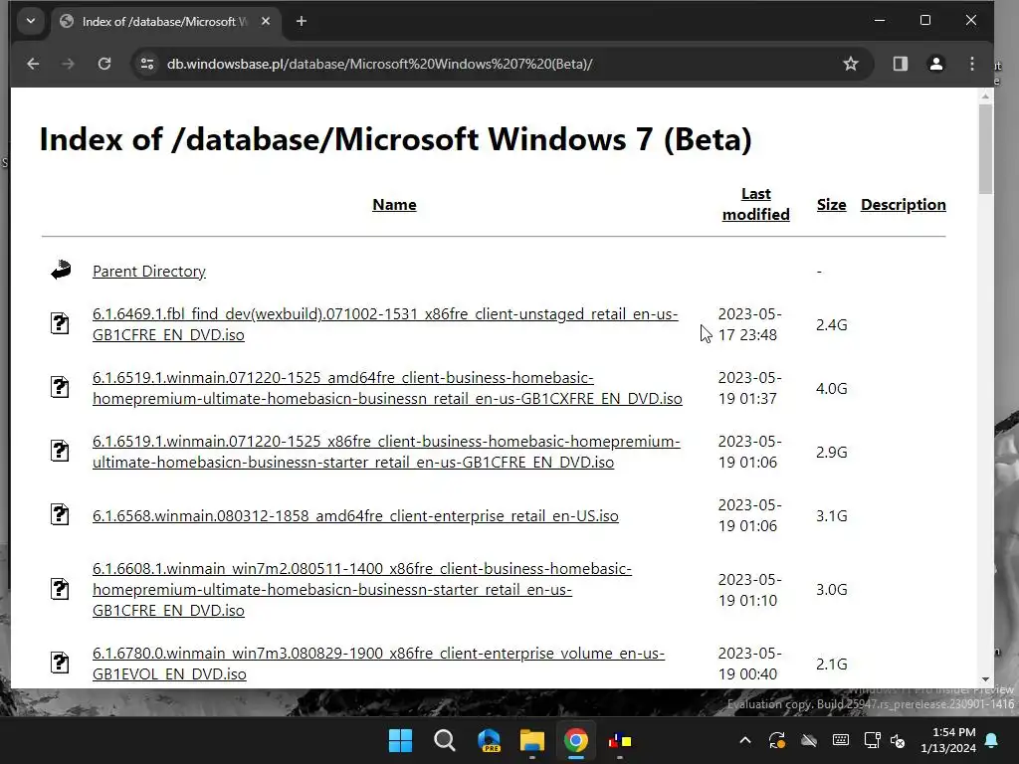The width and height of the screenshot is (1019, 764).
Task: Open the Windows Start menu
Action: point(400,740)
